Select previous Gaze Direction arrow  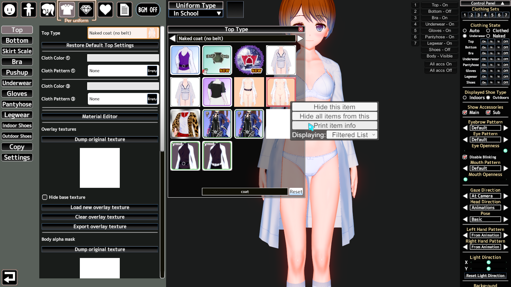(x=465, y=196)
